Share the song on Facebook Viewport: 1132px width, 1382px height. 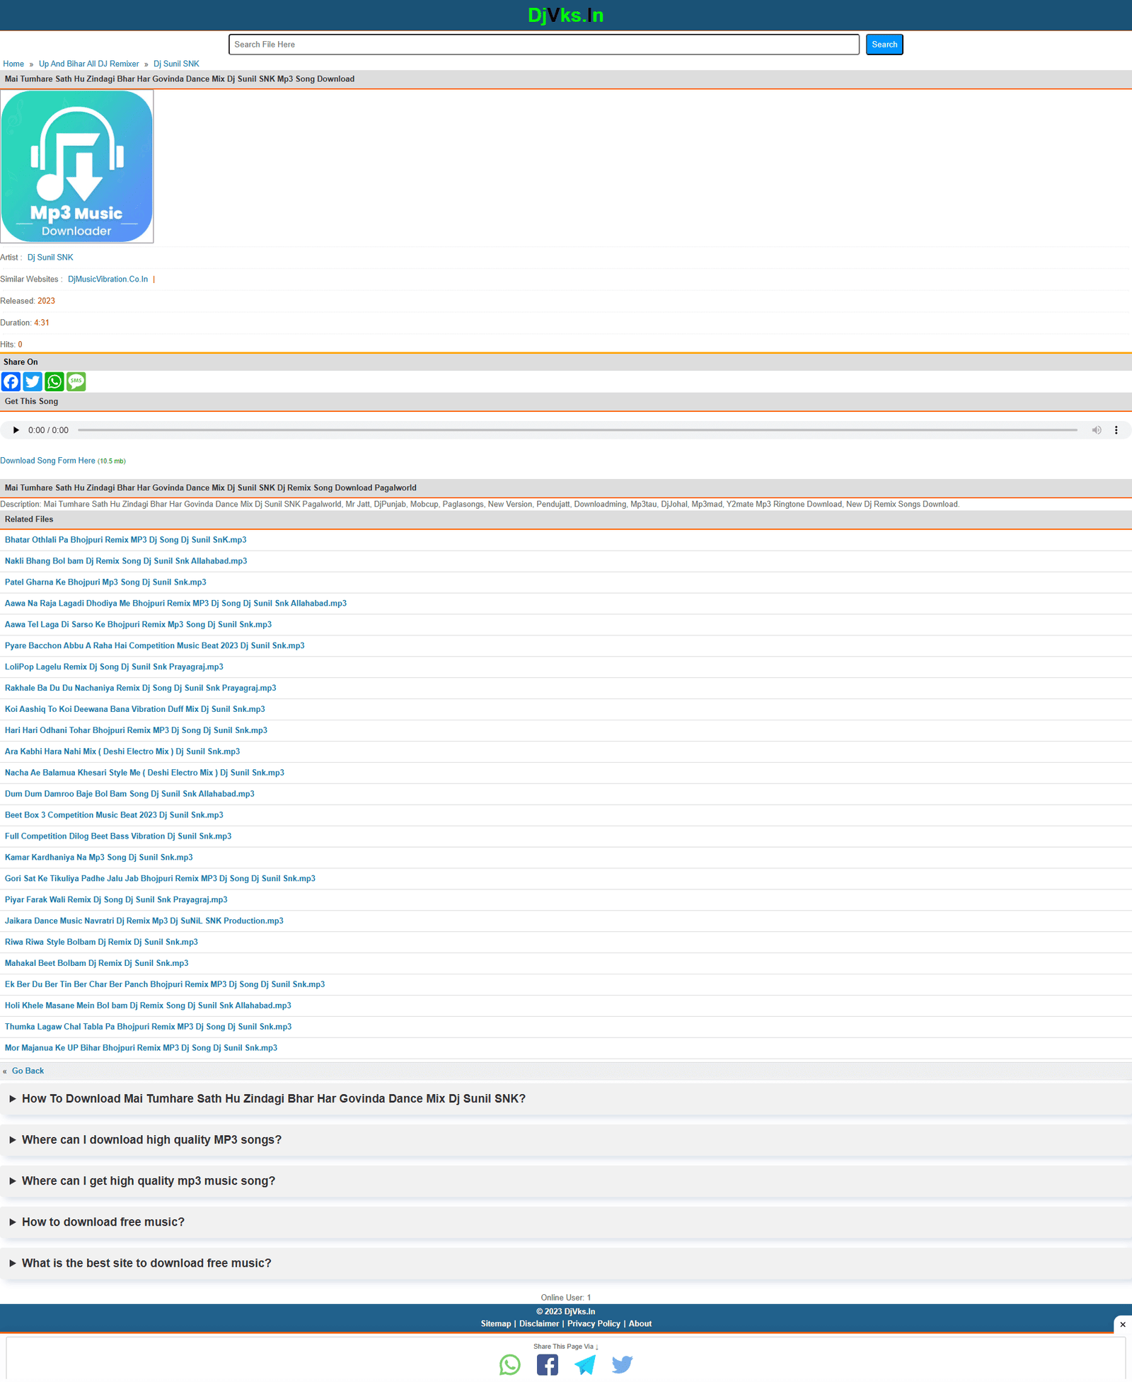11,381
